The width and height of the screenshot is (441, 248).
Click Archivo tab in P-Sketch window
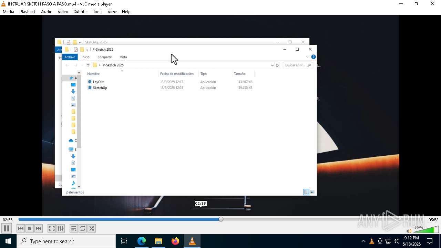click(x=70, y=57)
